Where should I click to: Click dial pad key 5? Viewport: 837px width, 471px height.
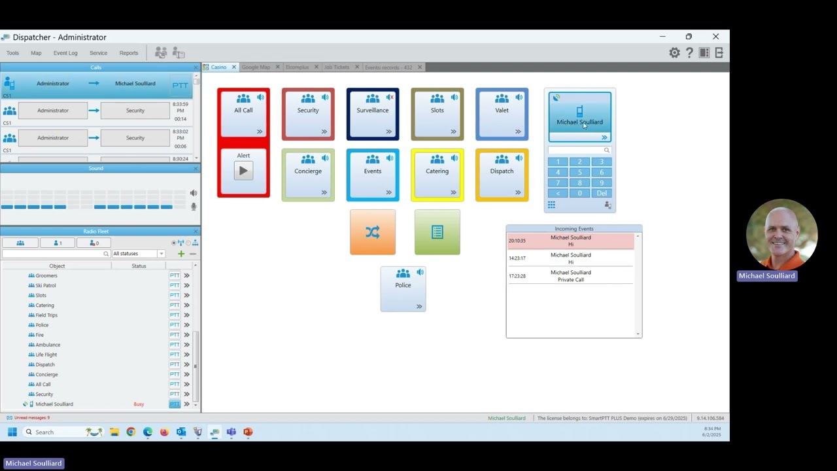coord(579,172)
